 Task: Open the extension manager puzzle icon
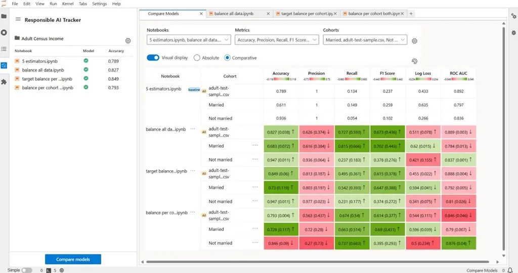pyautogui.click(x=4, y=82)
